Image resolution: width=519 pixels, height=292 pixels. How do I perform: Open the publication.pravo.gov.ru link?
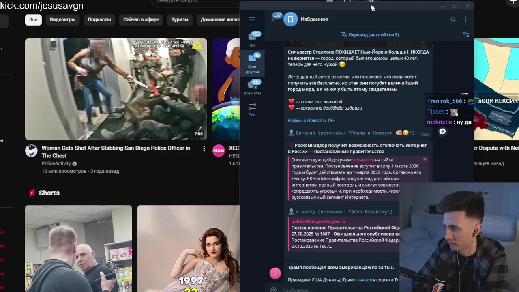[318, 221]
